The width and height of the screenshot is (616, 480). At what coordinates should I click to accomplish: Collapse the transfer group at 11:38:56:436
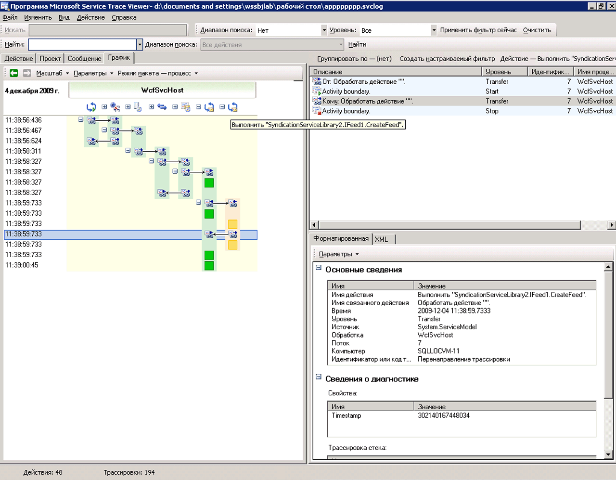pyautogui.click(x=81, y=119)
